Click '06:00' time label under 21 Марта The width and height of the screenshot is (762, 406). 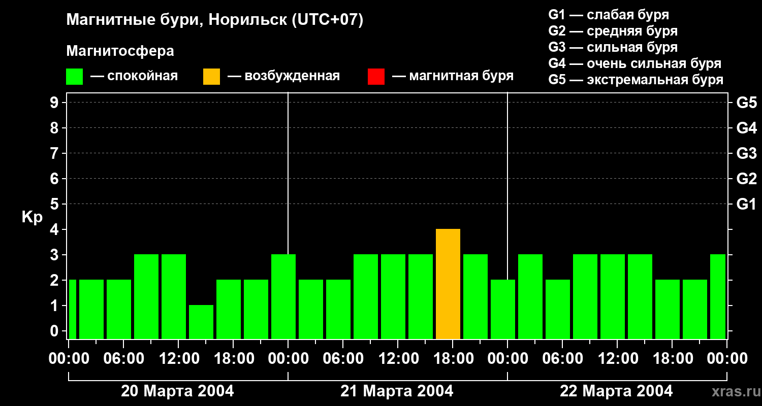click(x=343, y=358)
